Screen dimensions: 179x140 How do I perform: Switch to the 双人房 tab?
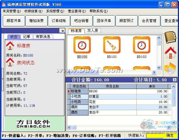pos(92,31)
